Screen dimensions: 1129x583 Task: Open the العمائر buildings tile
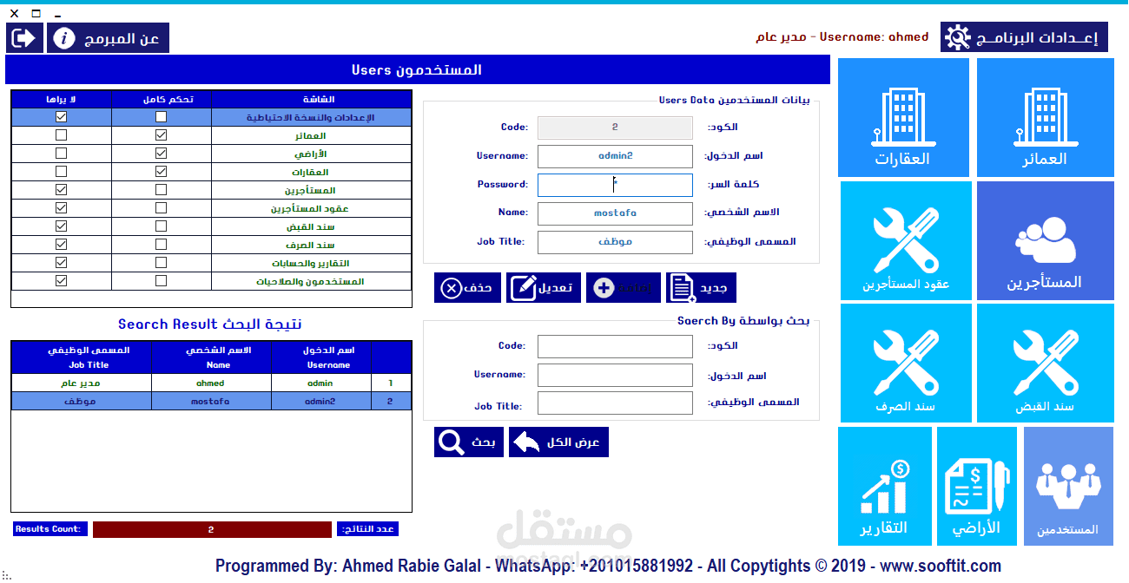coord(1045,118)
